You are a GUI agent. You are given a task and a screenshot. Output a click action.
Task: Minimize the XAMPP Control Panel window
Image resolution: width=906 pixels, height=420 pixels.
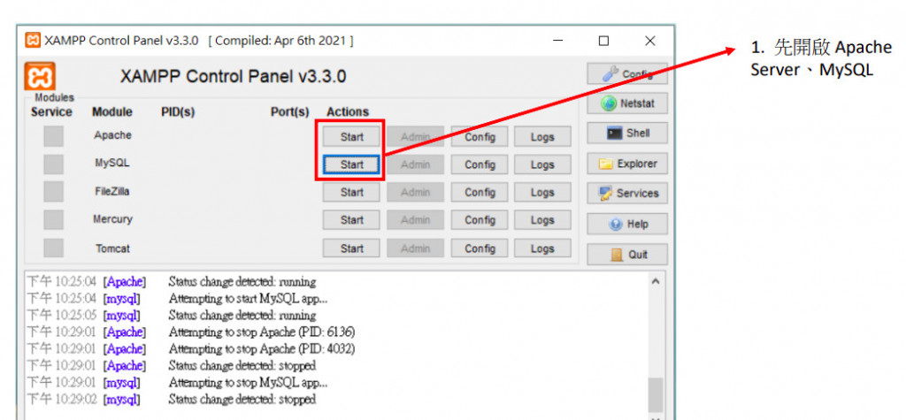(x=557, y=41)
